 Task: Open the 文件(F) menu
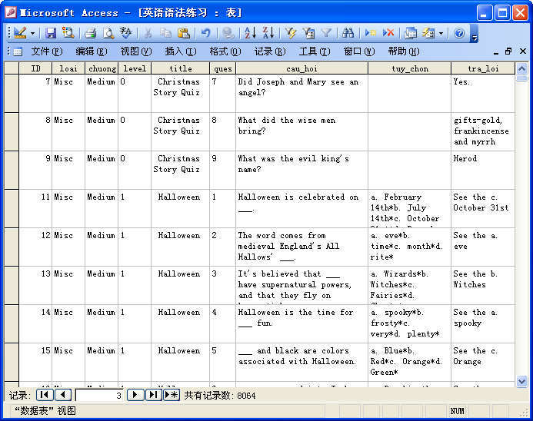[x=47, y=51]
